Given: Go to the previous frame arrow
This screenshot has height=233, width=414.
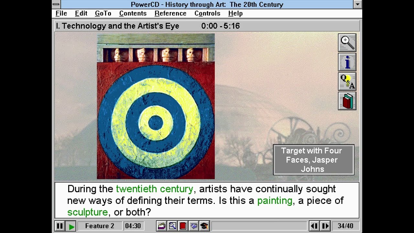Looking at the screenshot, I should (x=314, y=226).
